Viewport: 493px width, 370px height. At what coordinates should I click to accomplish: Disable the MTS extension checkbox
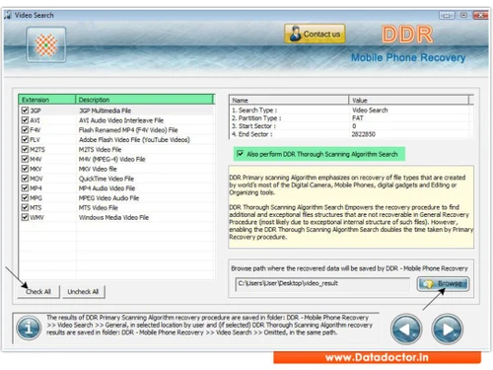click(25, 207)
